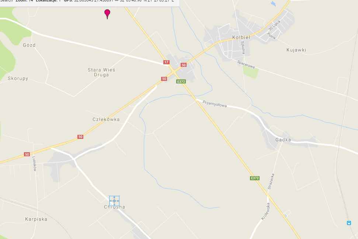
Task: Click the Stara Wieś Druga label
Action: [101, 72]
